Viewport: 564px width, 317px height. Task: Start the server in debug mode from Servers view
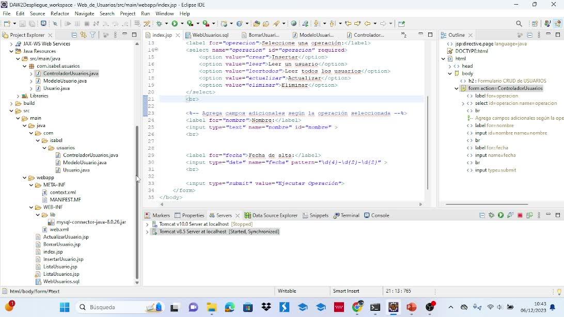point(491,215)
